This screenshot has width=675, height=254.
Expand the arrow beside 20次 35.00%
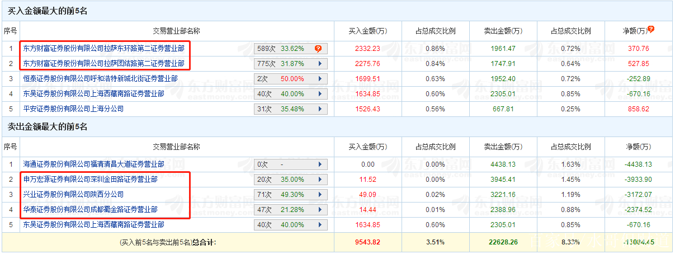[320, 180]
